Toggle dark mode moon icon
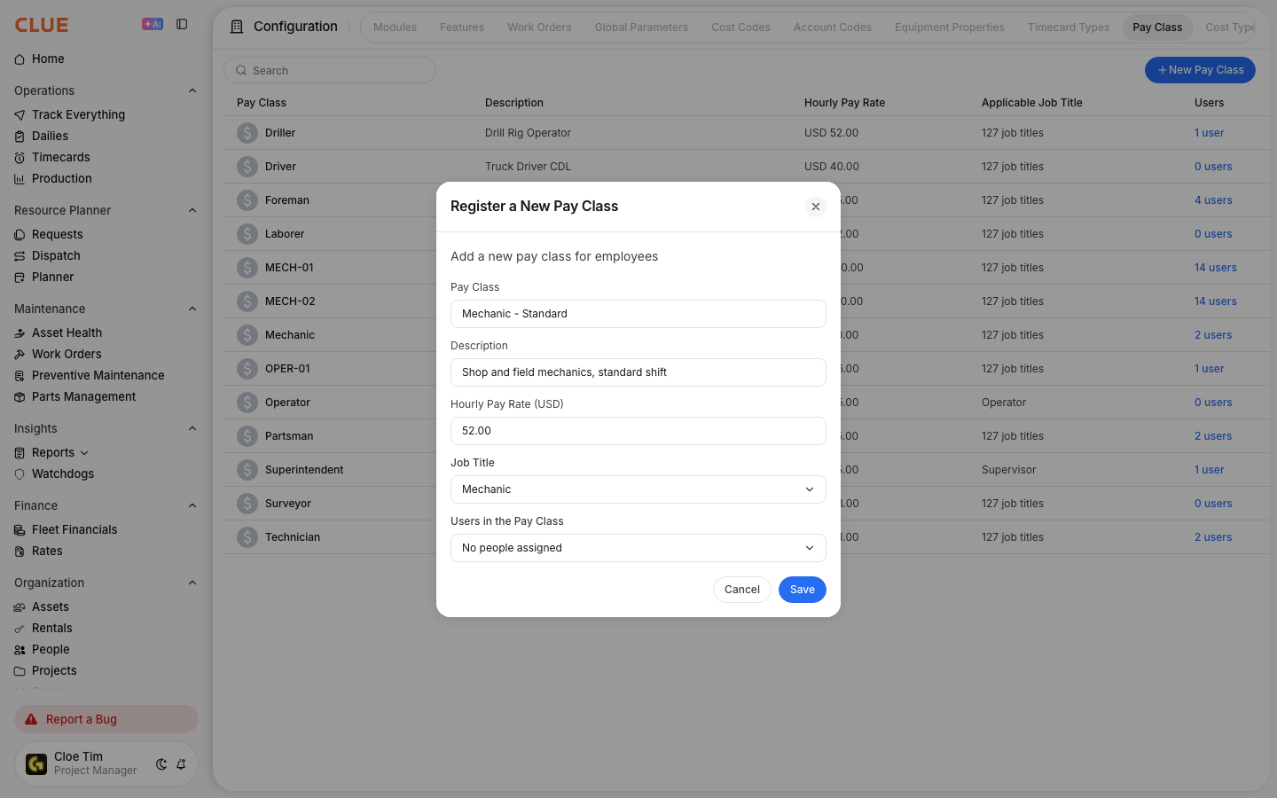Screen dimensions: 1277x798 [x=161, y=764]
